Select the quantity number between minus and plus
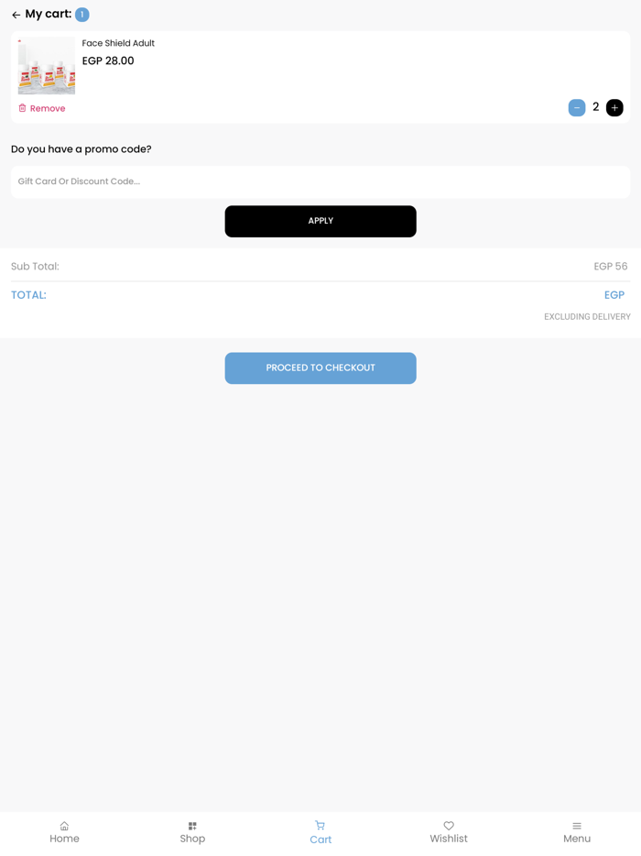Viewport: 641px width, 856px height. click(x=596, y=107)
